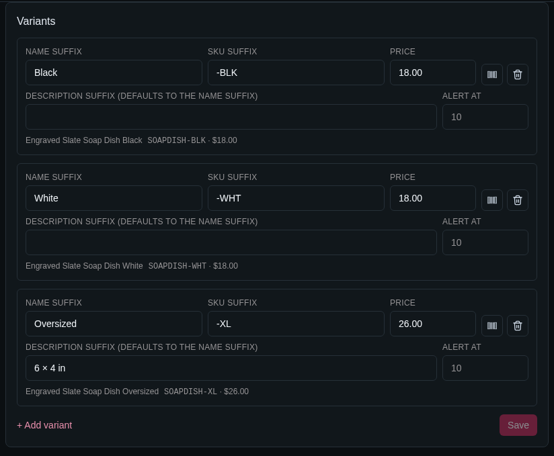Edit price field of Black variant
Screen dimensions: 554x456
coord(432,73)
